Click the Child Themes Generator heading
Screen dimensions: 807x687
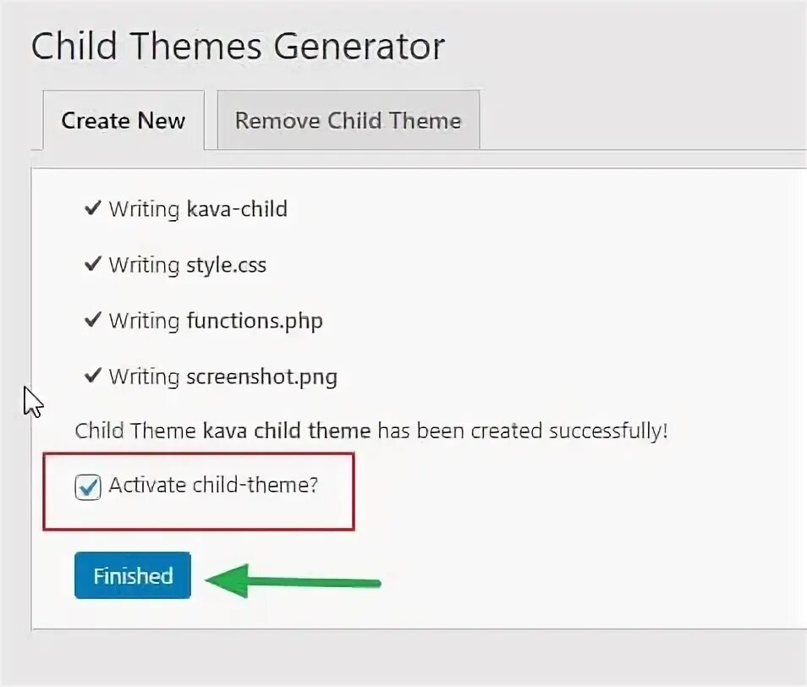click(x=238, y=46)
